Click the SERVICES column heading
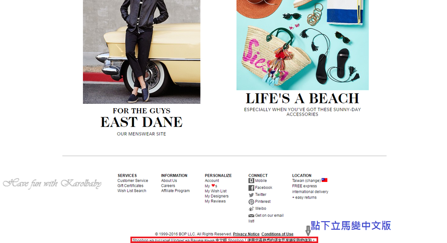This screenshot has height=243, width=447. [x=127, y=175]
